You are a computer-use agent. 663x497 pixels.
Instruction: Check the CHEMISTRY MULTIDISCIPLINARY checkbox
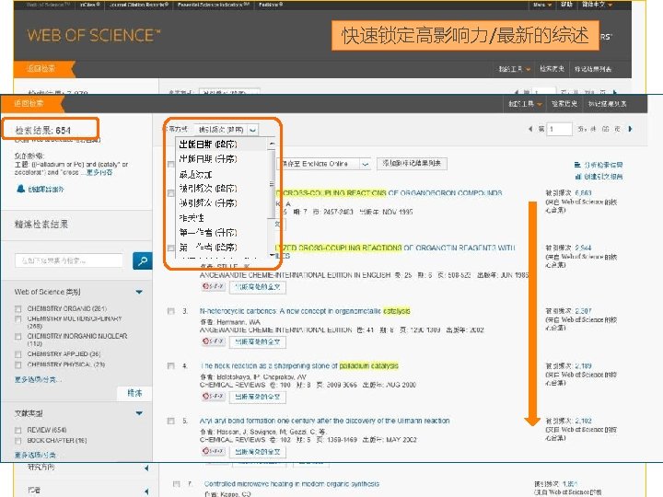pyautogui.click(x=17, y=318)
